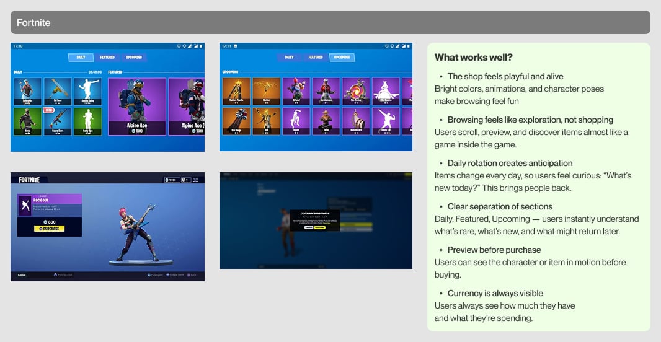Image resolution: width=661 pixels, height=342 pixels.
Task: Select the rifle wrap item with NEW badge
Action: tap(58, 121)
